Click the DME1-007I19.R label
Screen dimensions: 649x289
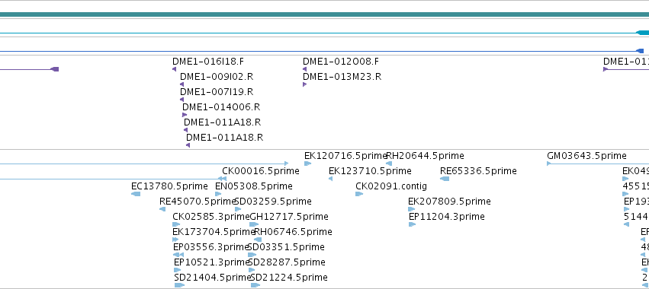pyautogui.click(x=217, y=92)
